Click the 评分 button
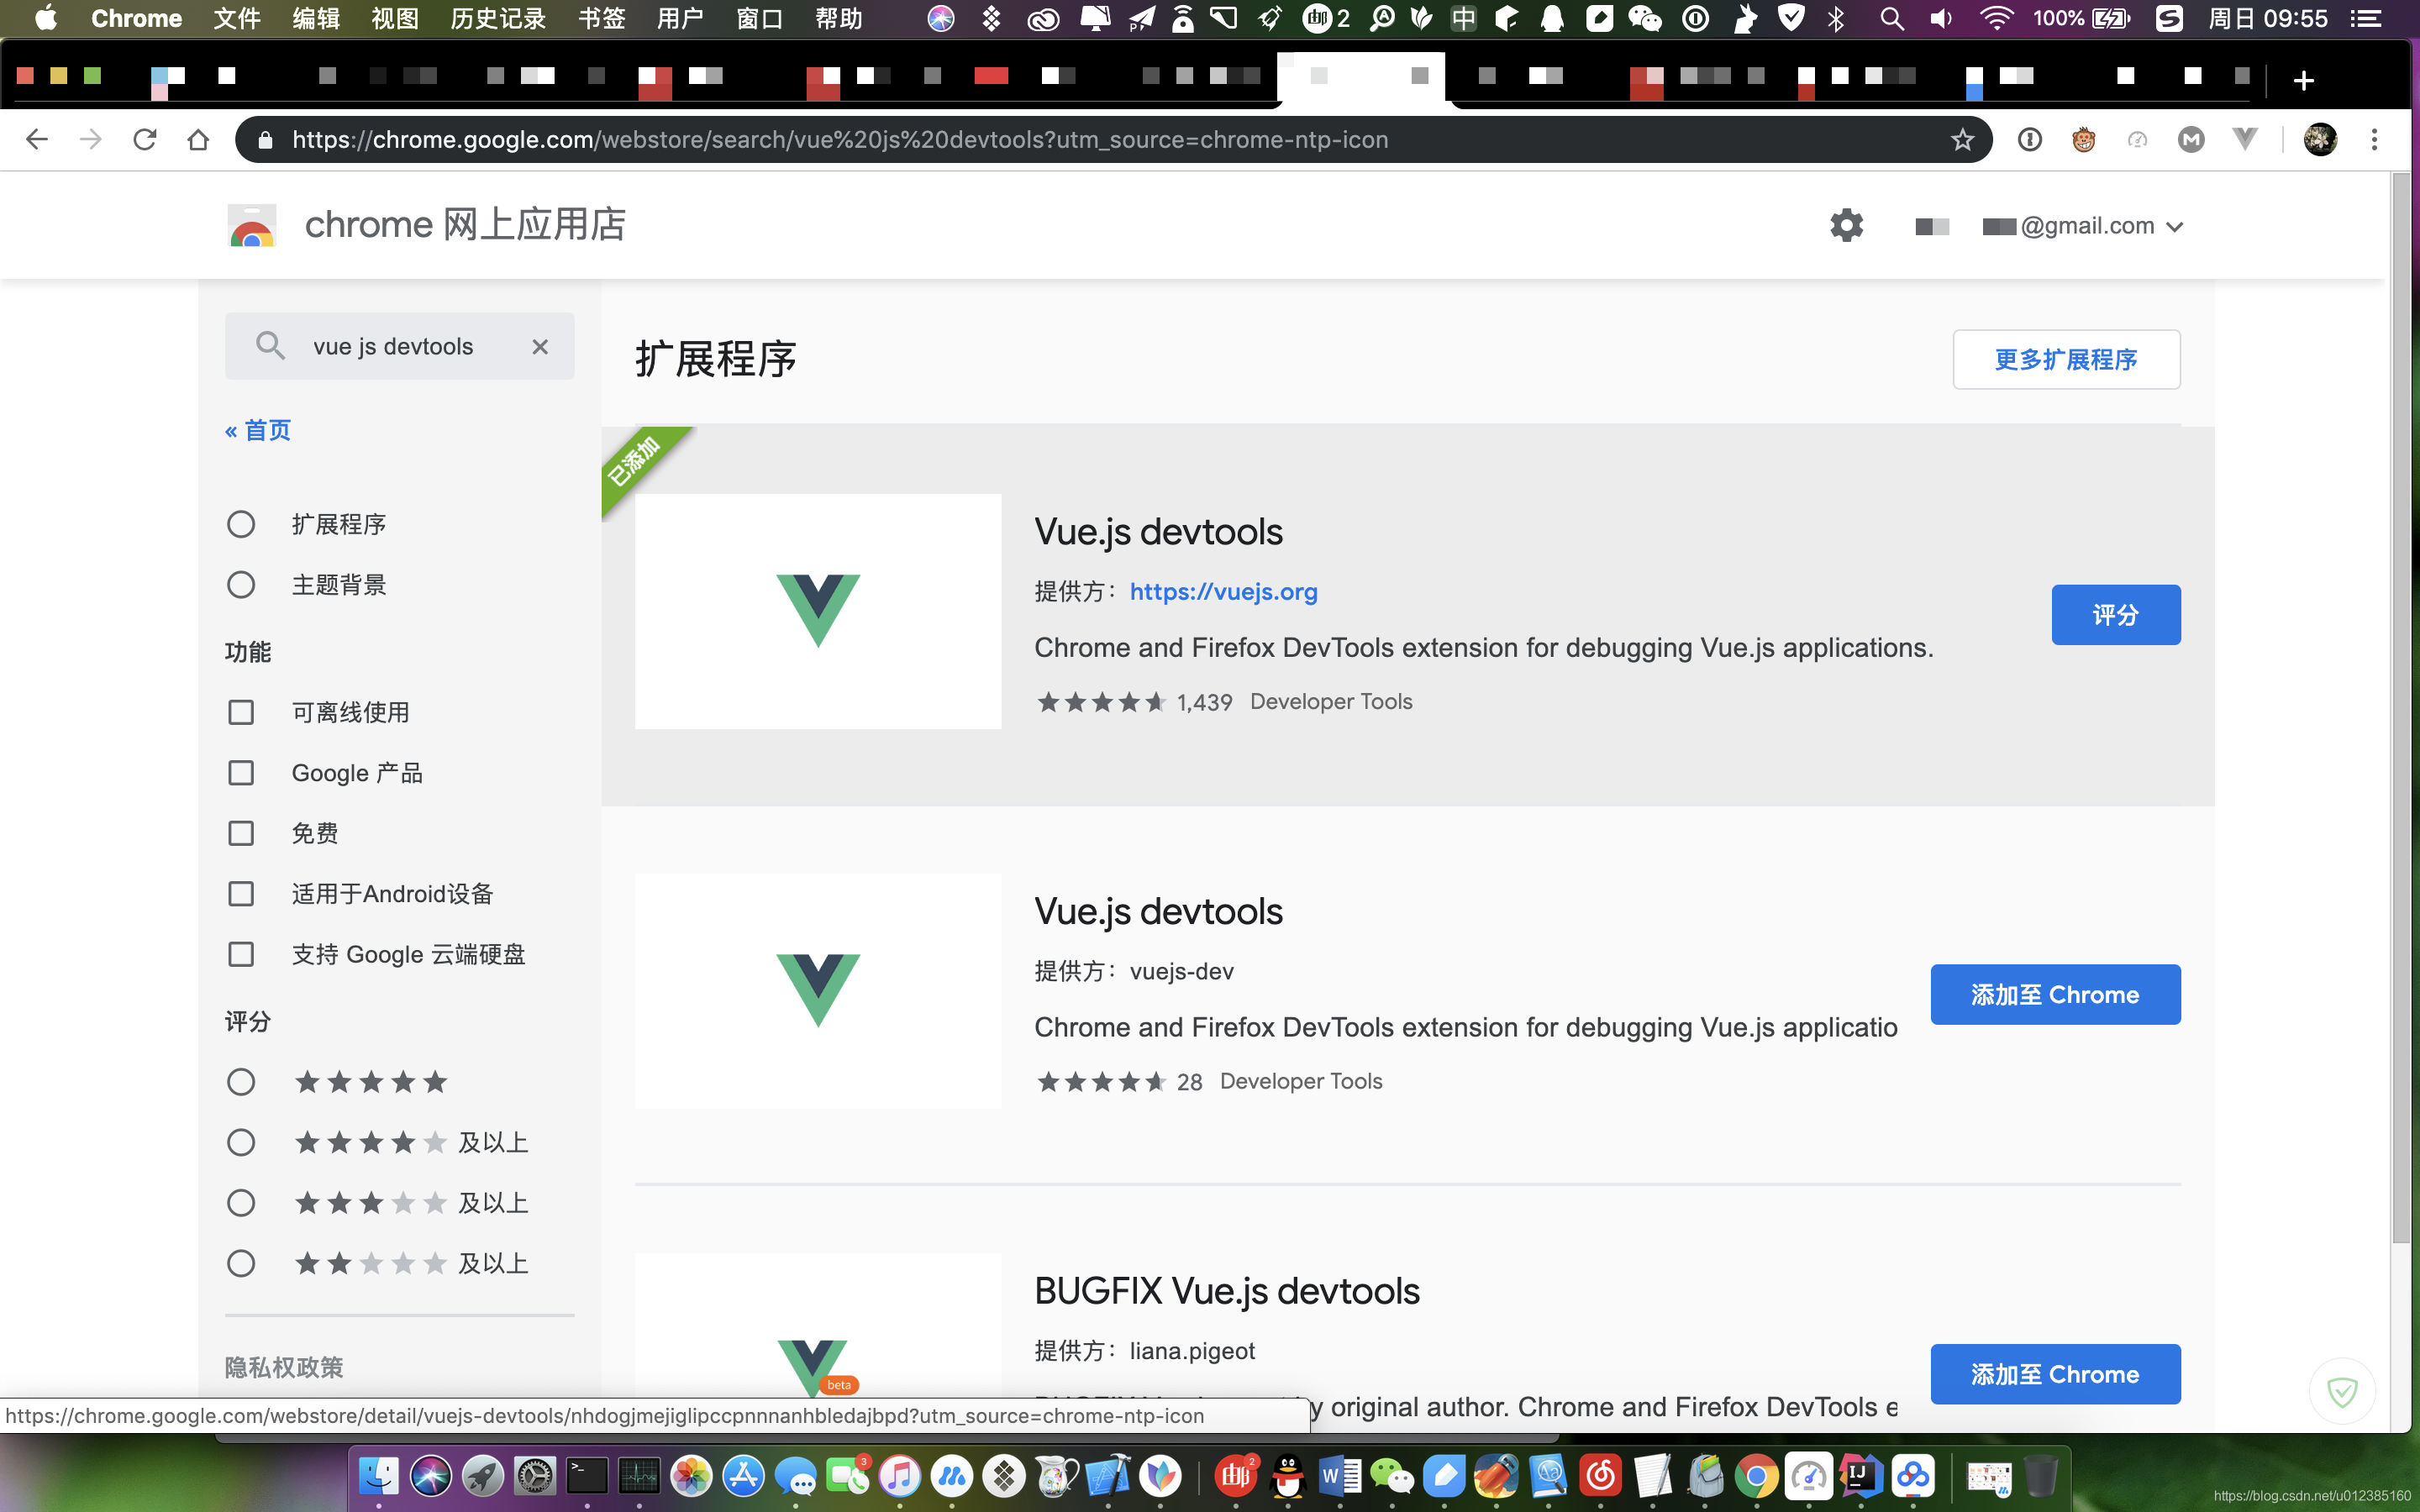The width and height of the screenshot is (2420, 1512). point(2116,615)
